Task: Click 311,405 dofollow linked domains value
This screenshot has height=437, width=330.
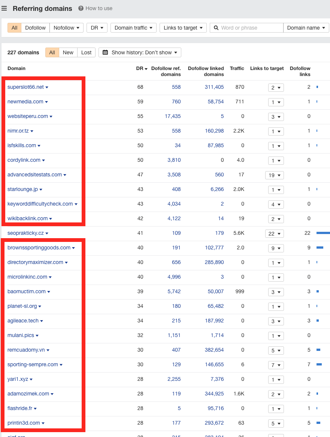Action: click(x=214, y=87)
